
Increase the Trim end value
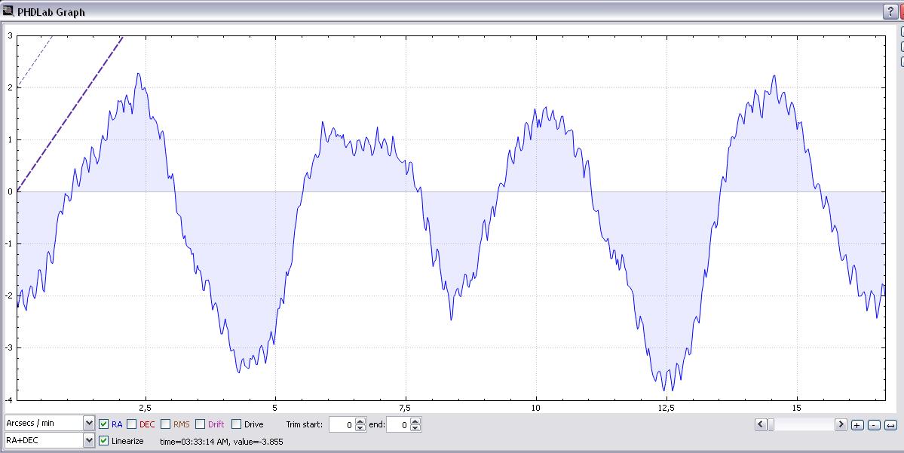415,421
